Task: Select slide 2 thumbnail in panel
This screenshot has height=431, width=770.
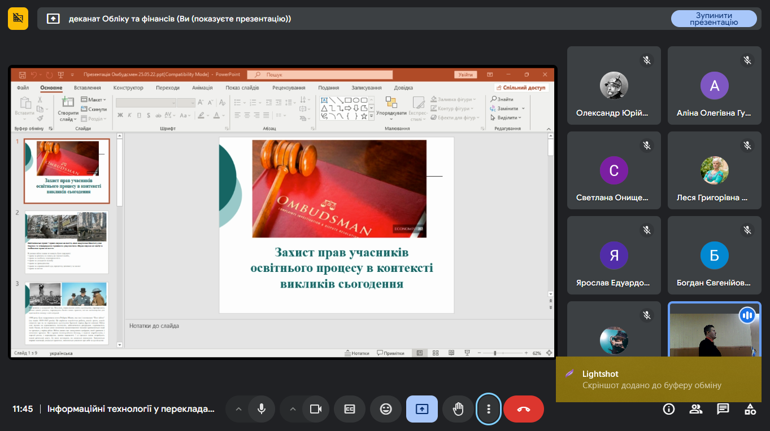Action: coord(67,243)
